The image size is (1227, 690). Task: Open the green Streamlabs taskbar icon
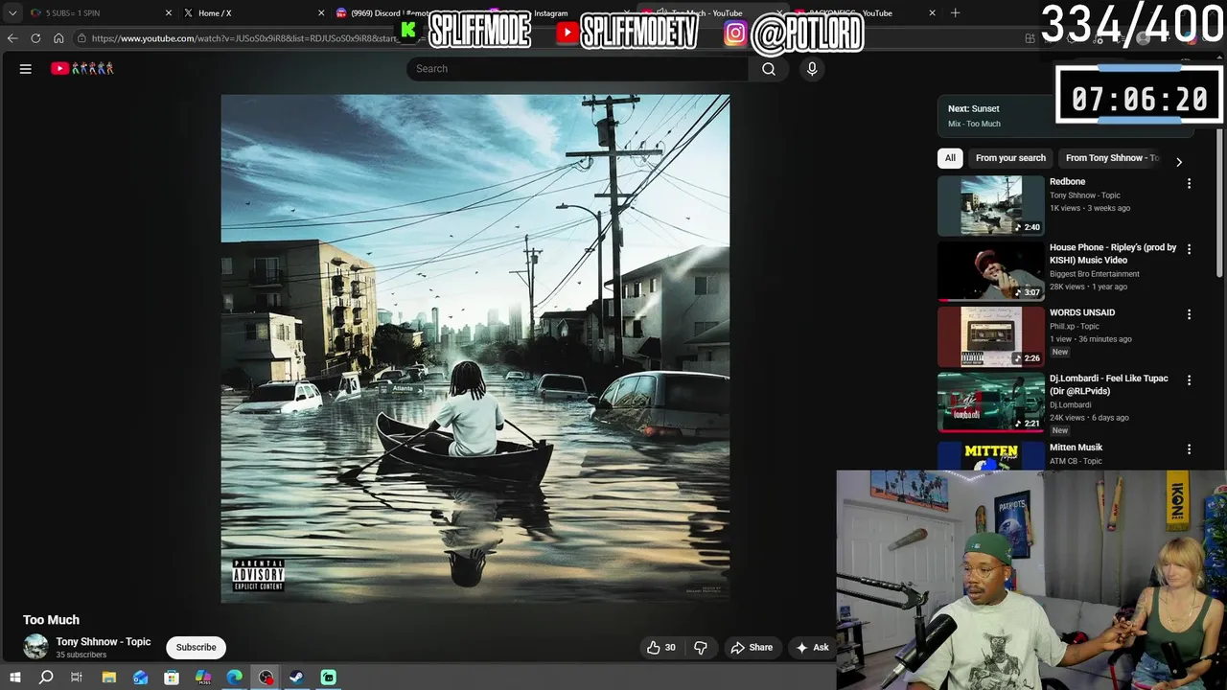pyautogui.click(x=329, y=678)
